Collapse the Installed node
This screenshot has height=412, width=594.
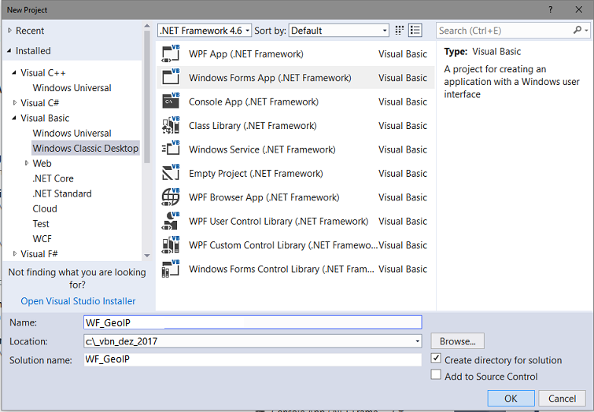(x=9, y=50)
